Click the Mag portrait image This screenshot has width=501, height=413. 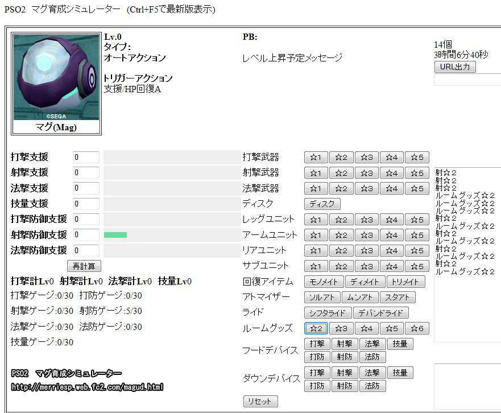click(x=56, y=77)
